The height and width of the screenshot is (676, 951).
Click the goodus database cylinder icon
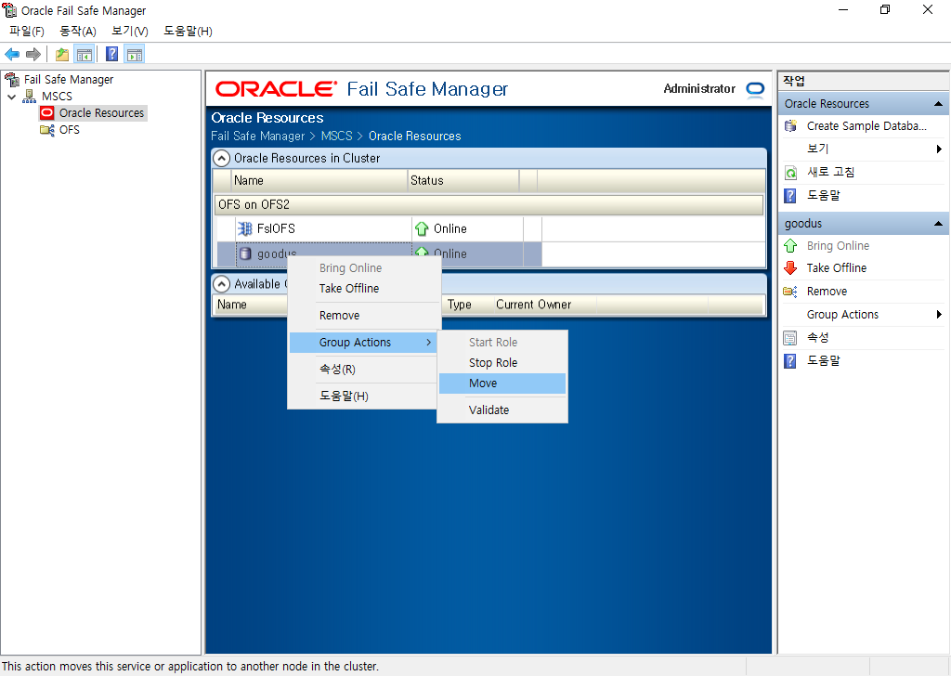[245, 253]
